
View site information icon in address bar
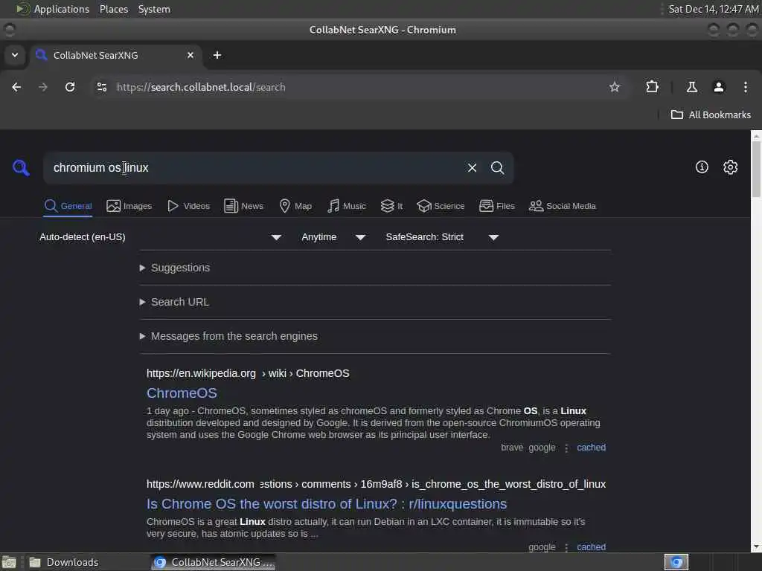[x=101, y=87]
